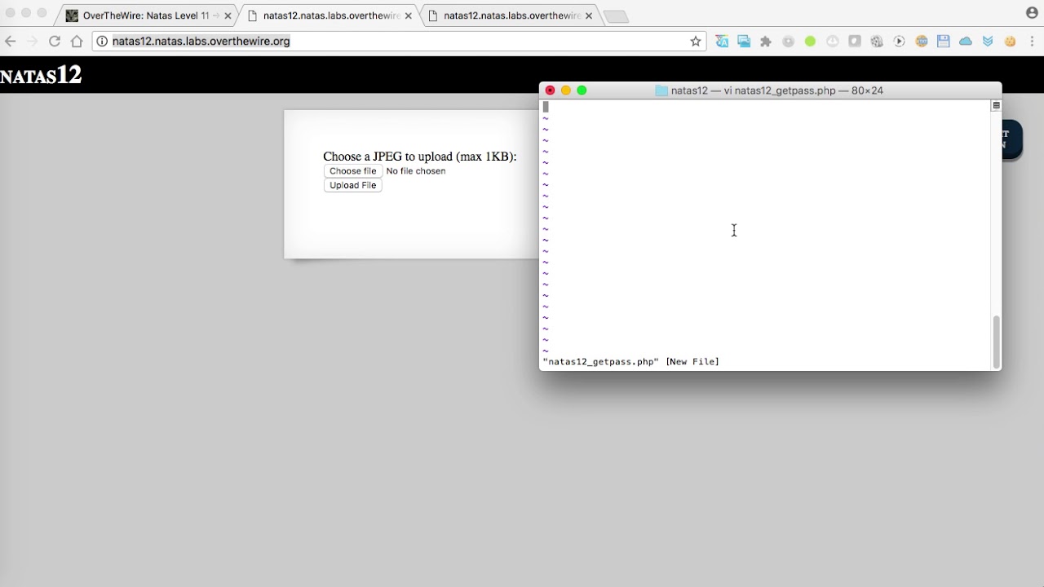Open the floppy disk save extension
Screen dimensions: 1044x587
tap(944, 42)
